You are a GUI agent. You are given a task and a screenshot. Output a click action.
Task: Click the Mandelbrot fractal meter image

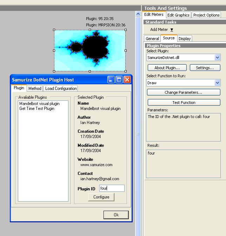[90, 51]
